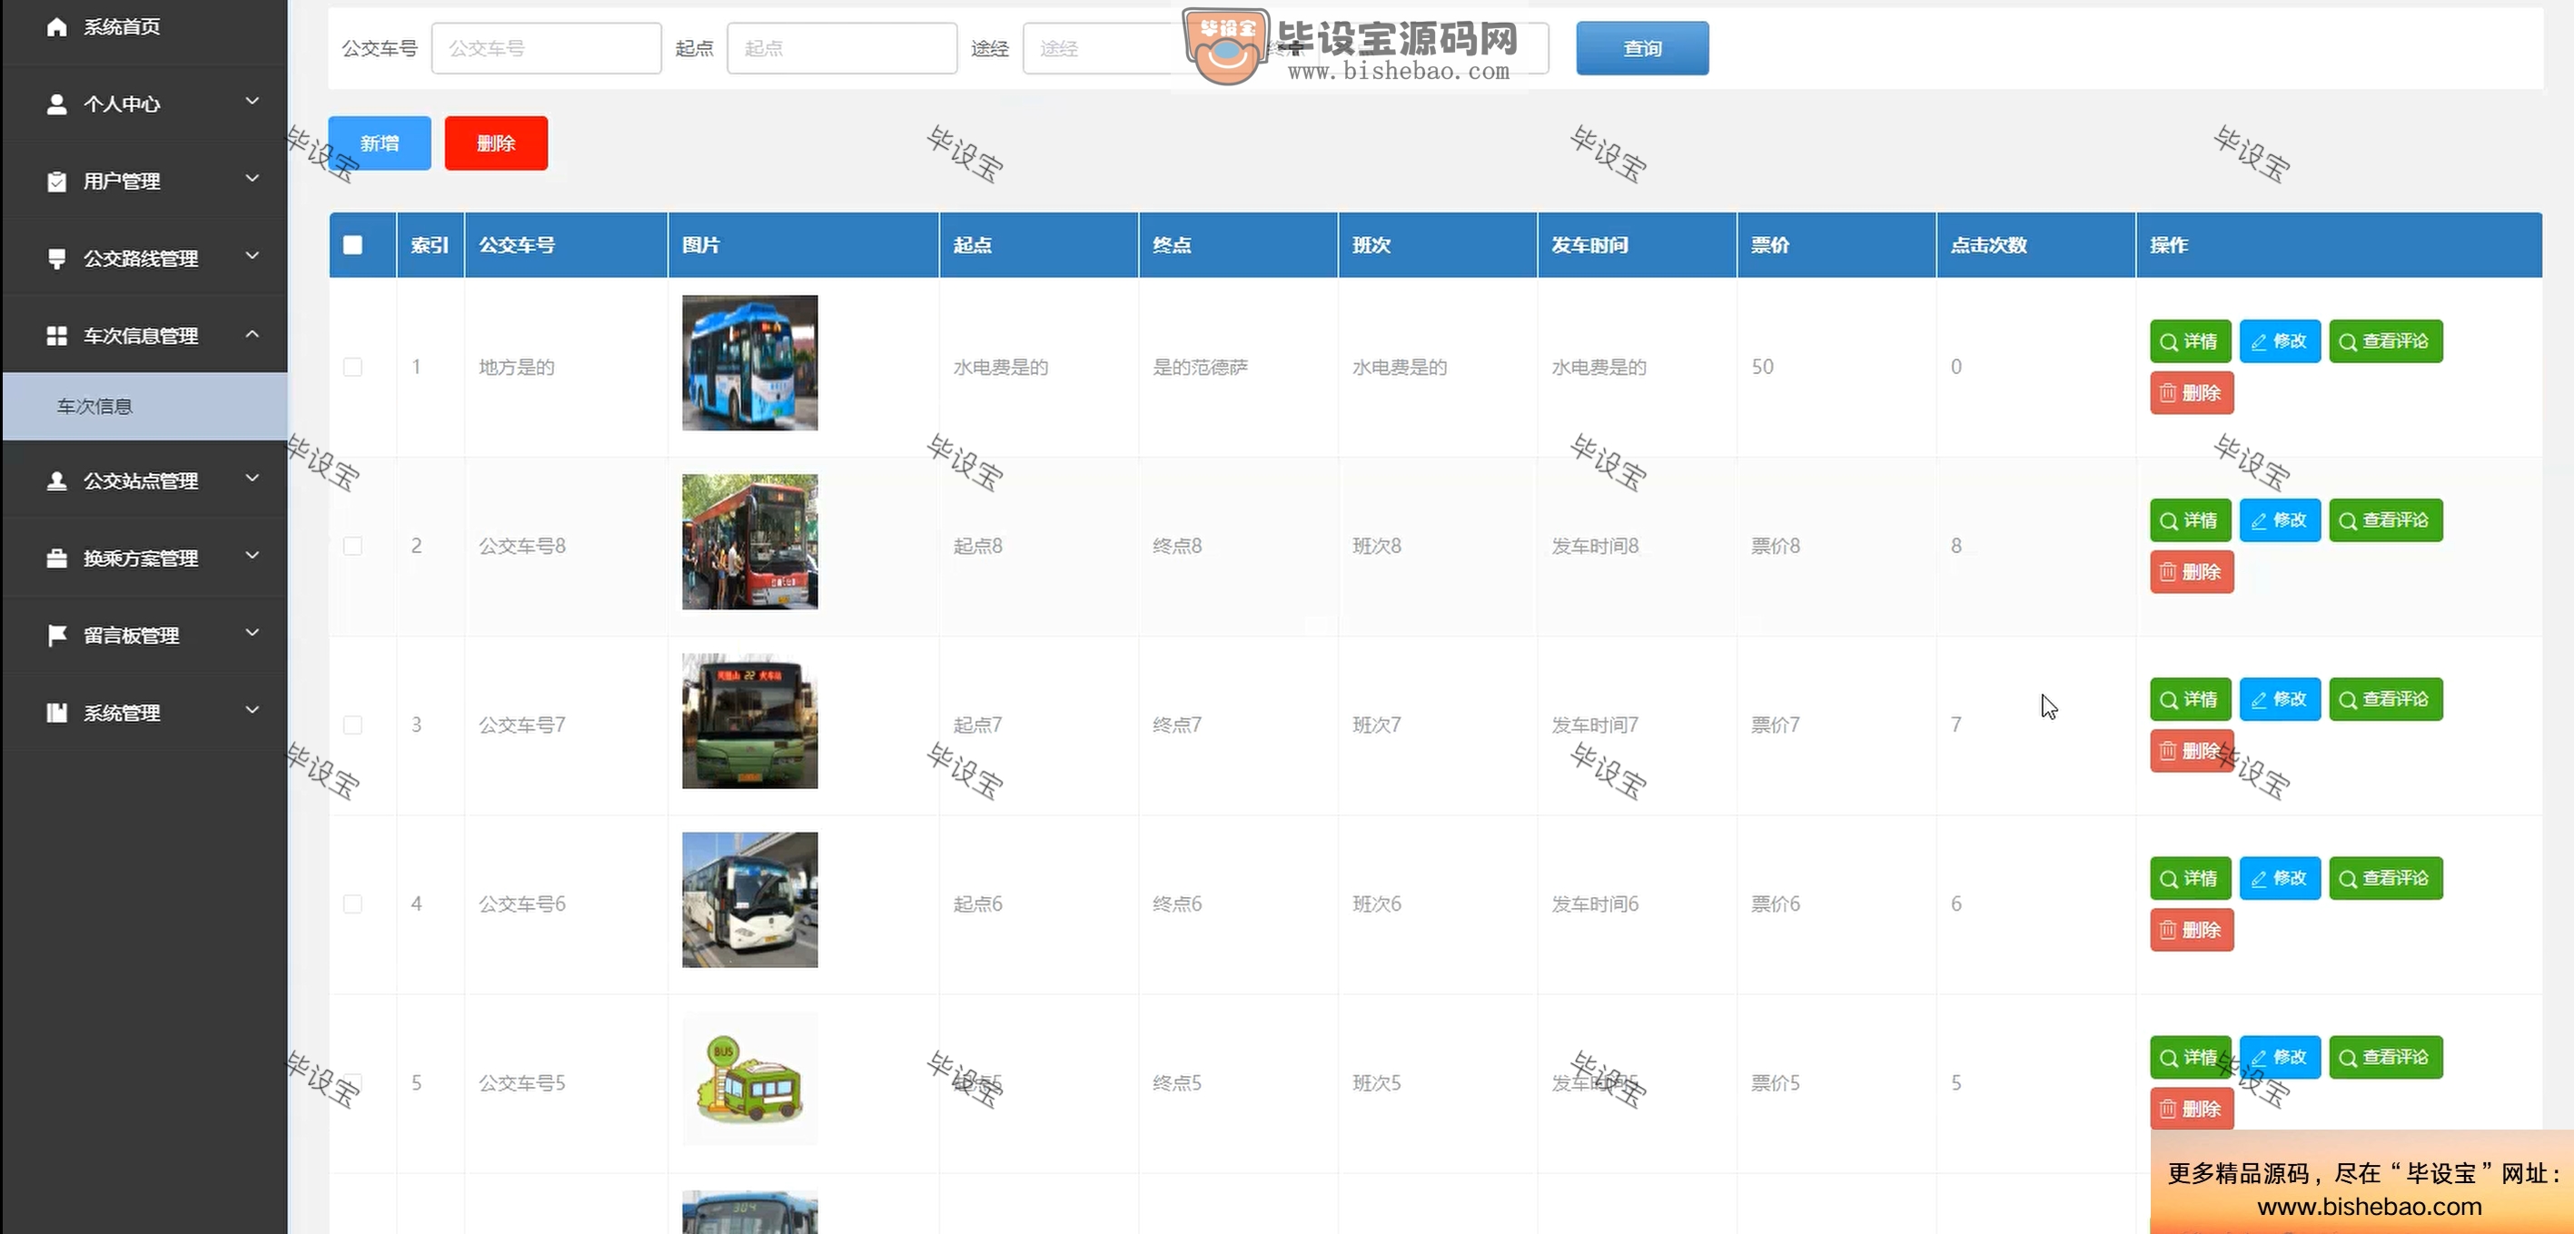Click the red batch 删除 button above table

click(x=496, y=143)
